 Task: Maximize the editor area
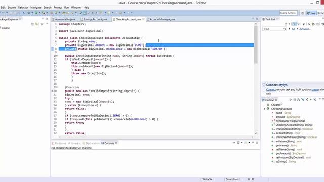(257, 19)
